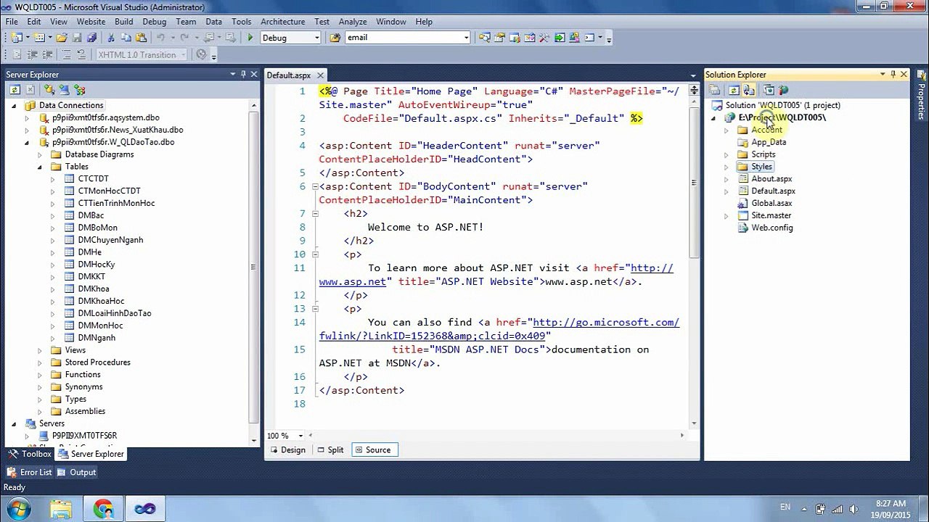Pin the Solution Explorer panel
This screenshot has height=522, width=929.
[x=893, y=74]
